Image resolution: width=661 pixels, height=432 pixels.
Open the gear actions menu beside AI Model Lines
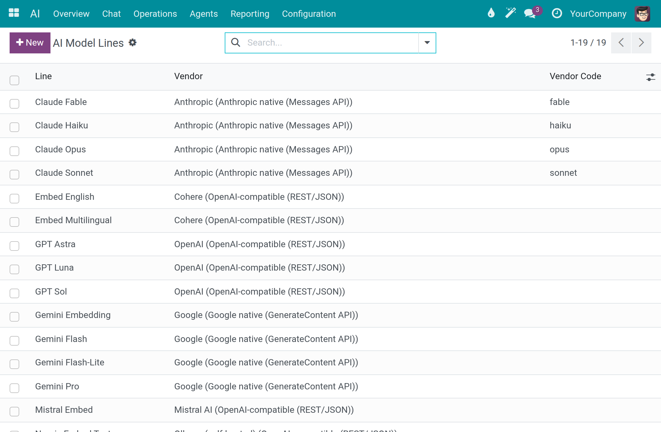pyautogui.click(x=133, y=43)
